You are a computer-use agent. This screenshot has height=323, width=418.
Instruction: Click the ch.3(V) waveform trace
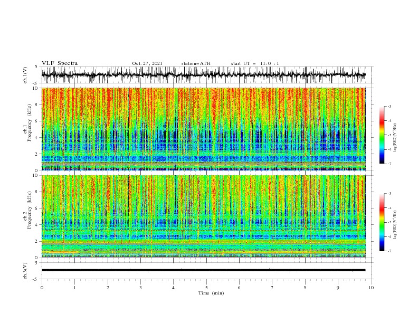click(203, 270)
